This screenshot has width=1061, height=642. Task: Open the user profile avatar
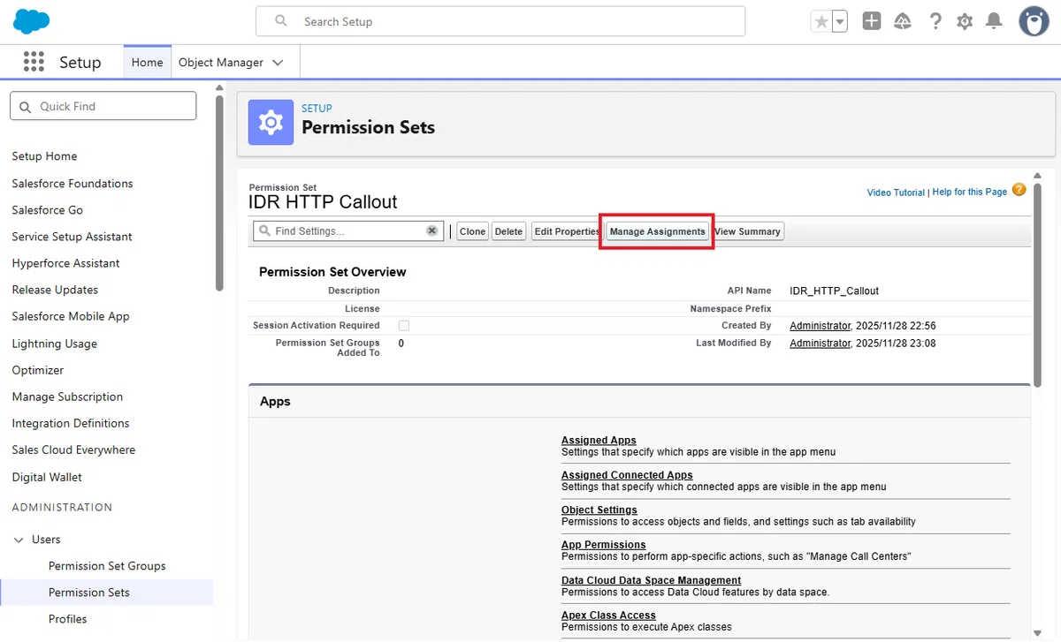click(1034, 21)
